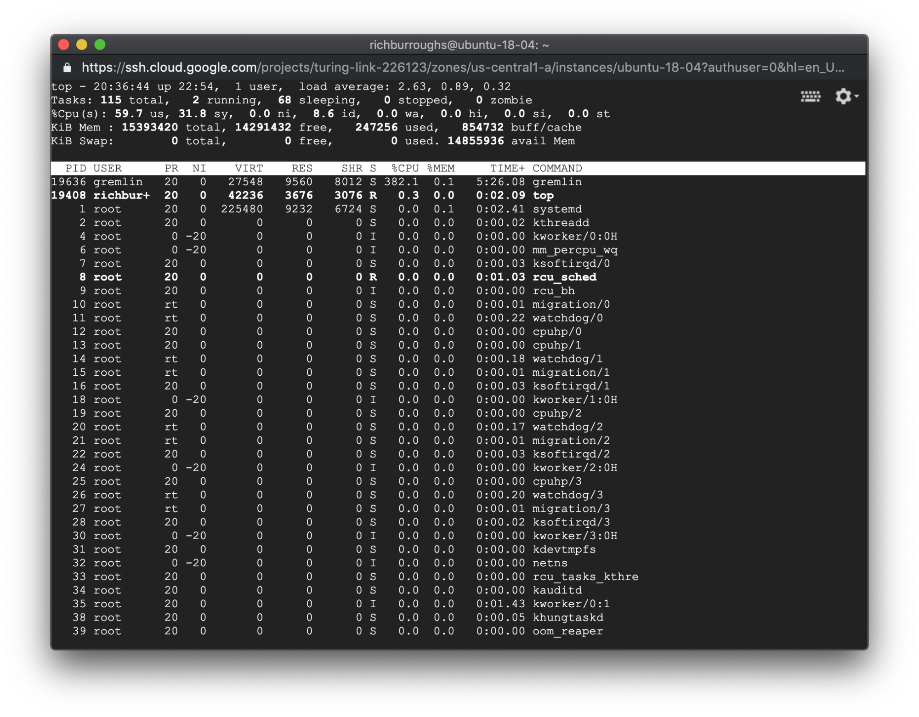Maximize the window with the green button
This screenshot has width=919, height=717.
(100, 45)
